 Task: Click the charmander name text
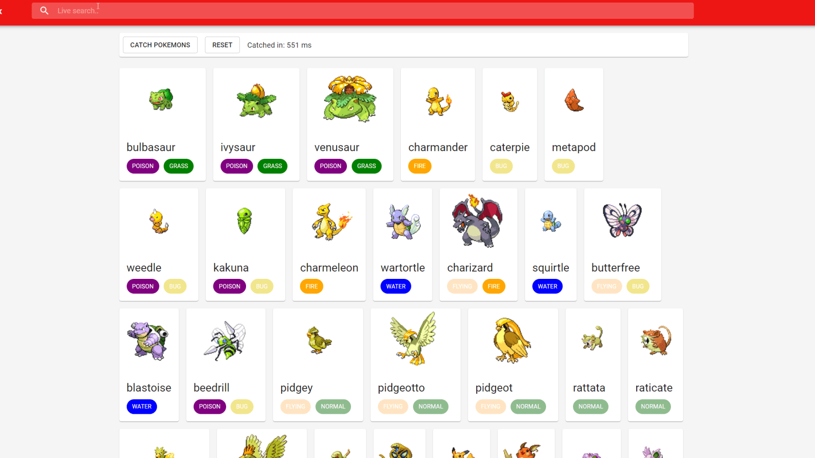(x=438, y=148)
